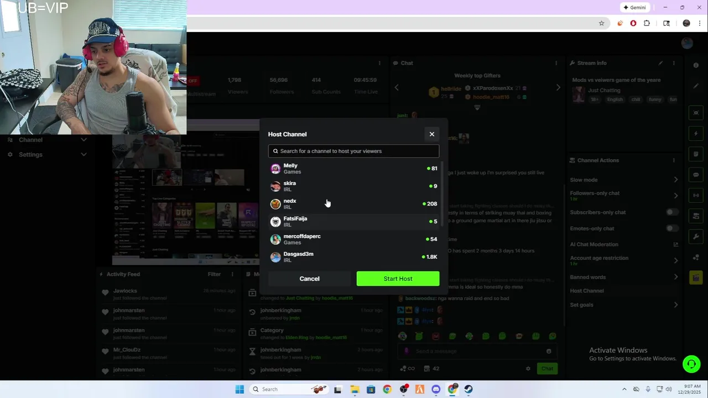The width and height of the screenshot is (708, 398).
Task: Click the lightning bolt icon in right rail
Action: pyautogui.click(x=696, y=133)
